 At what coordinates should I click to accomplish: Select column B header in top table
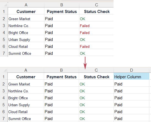pos(62,5)
